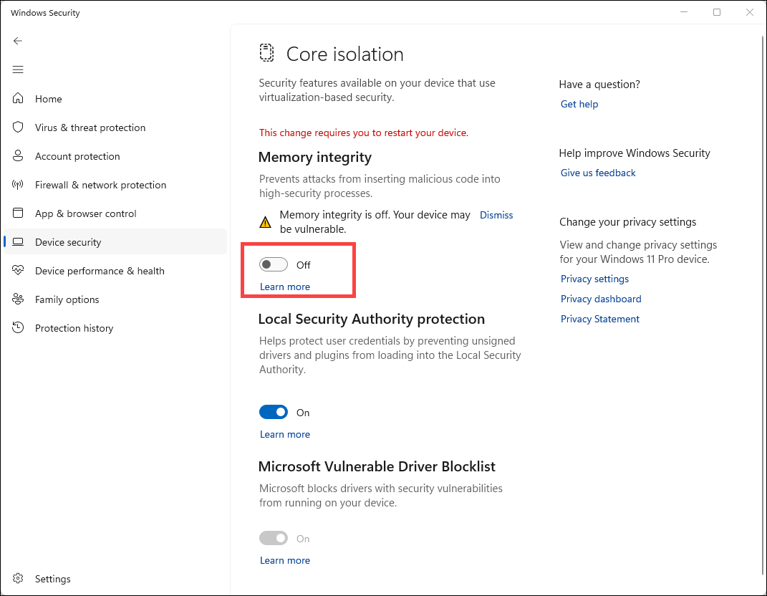Select Virus & threat protection shield icon
Viewport: 767px width, 596px height.
click(x=19, y=128)
